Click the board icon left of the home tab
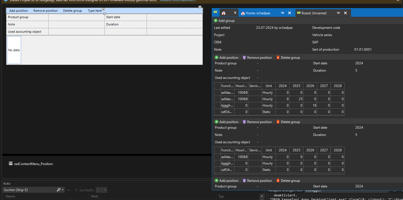The width and height of the screenshot is (403, 200). pos(215,13)
